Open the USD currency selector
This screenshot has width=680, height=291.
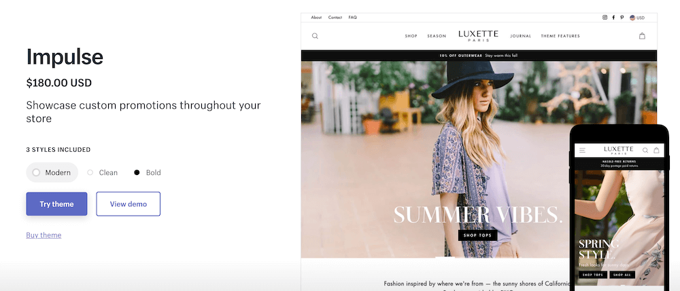pyautogui.click(x=637, y=18)
